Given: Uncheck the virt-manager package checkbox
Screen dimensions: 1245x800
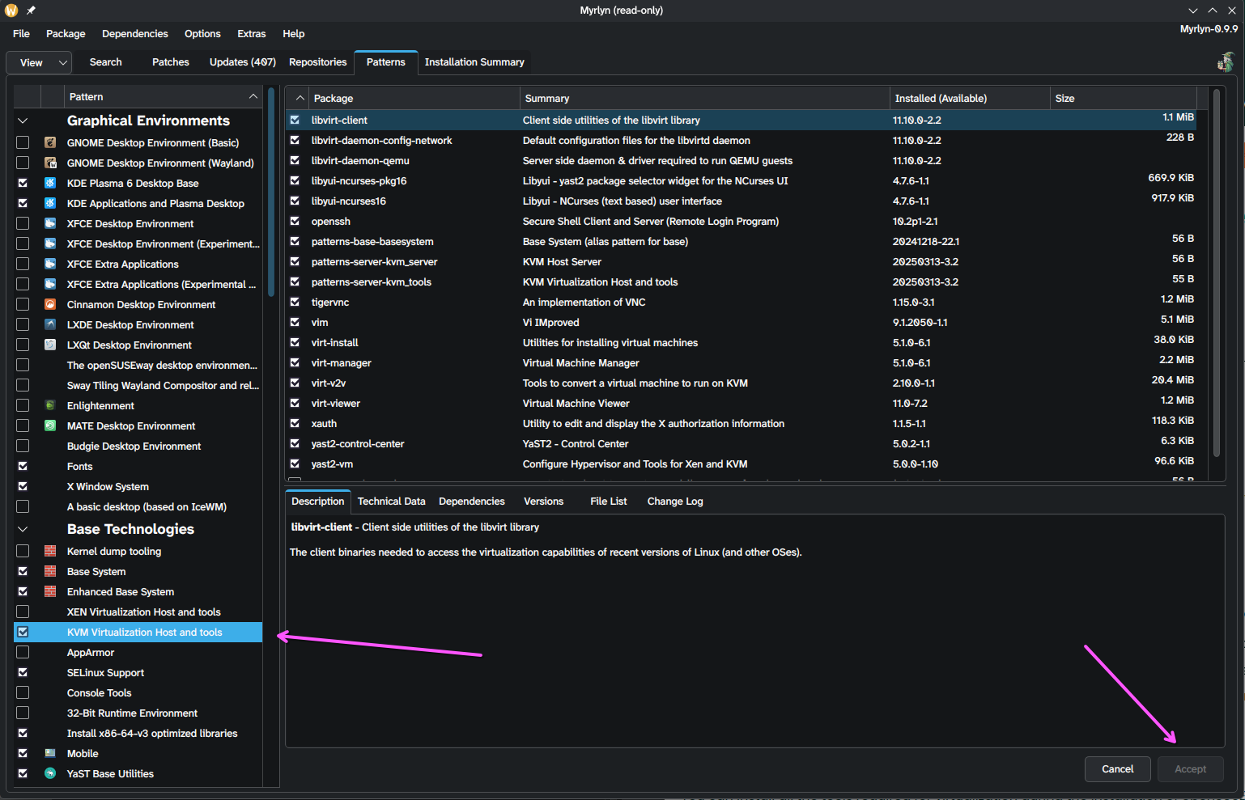Looking at the screenshot, I should 295,362.
